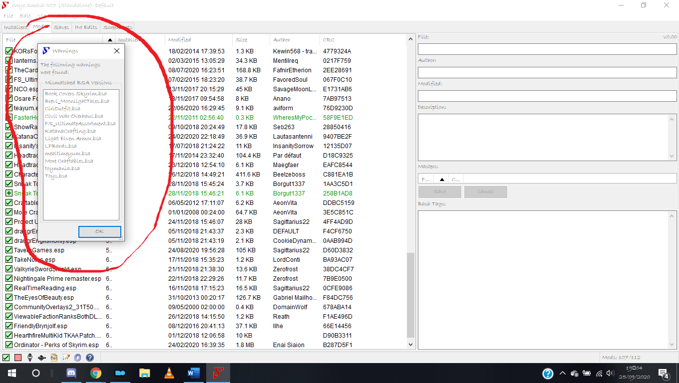Click the mod list vertical scrollbar thumb

411,294
